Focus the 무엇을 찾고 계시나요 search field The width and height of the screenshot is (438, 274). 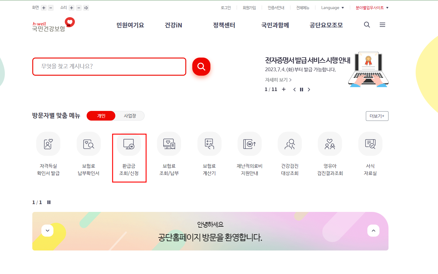coord(109,67)
